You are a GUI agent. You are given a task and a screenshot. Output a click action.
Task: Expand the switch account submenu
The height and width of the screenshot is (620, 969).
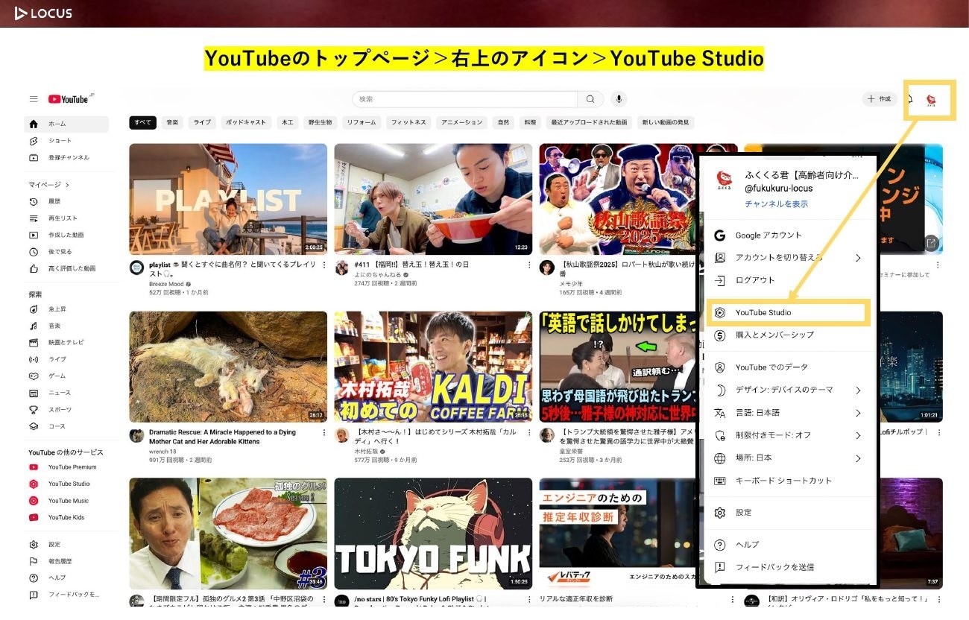[858, 258]
